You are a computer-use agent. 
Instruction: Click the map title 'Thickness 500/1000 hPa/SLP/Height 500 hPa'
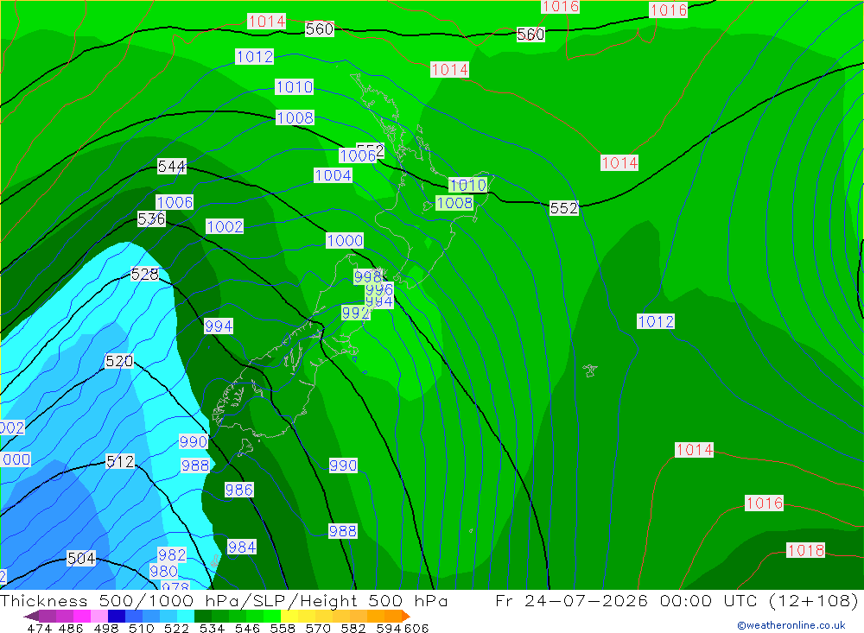click(224, 600)
